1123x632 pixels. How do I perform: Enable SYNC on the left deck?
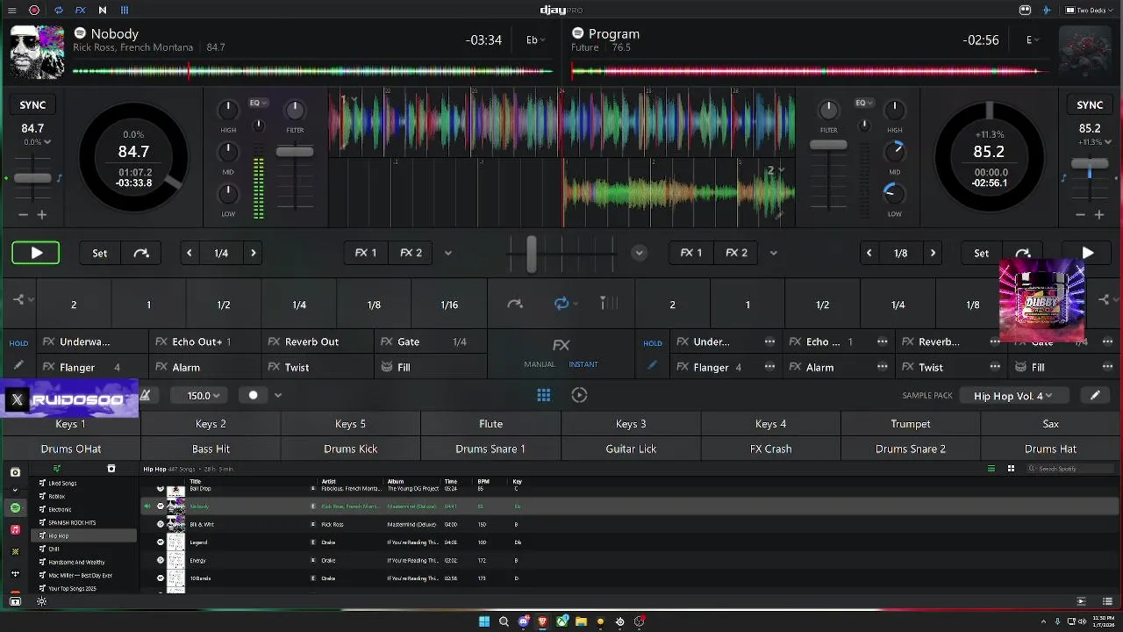[x=32, y=104]
